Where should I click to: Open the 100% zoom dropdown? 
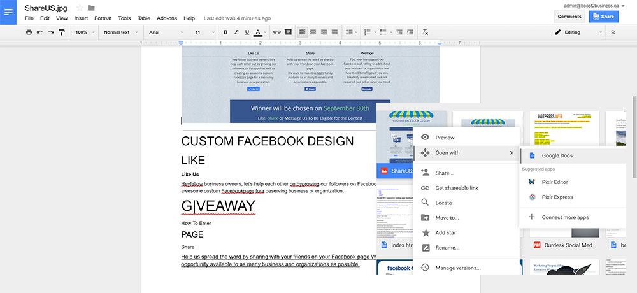point(85,32)
